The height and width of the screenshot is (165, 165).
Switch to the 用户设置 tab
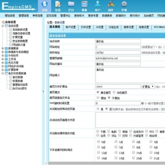(71, 27)
